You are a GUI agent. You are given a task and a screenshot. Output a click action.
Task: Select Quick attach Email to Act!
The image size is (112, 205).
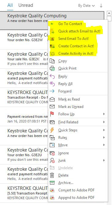pos(79,31)
